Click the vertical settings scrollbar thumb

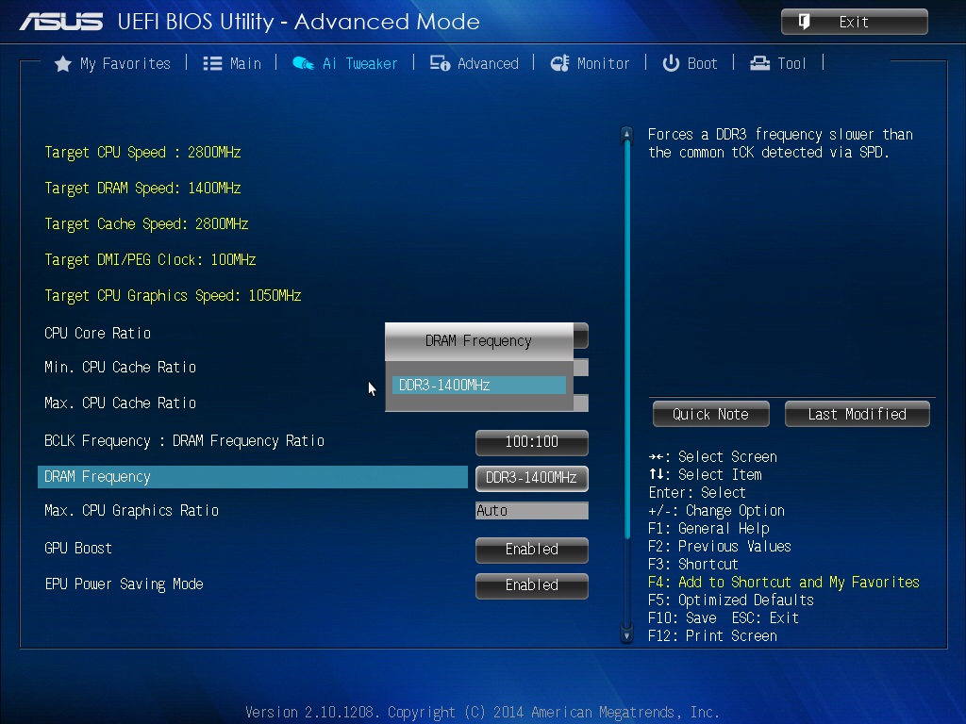click(626, 339)
